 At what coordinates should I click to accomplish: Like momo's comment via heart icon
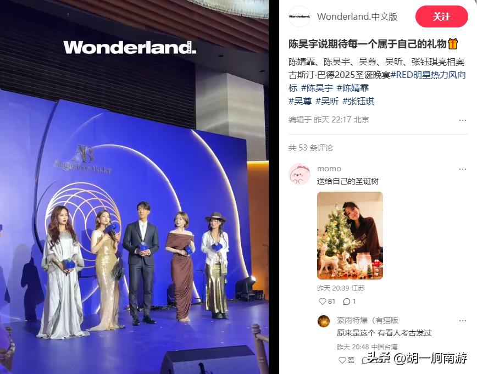pos(322,302)
